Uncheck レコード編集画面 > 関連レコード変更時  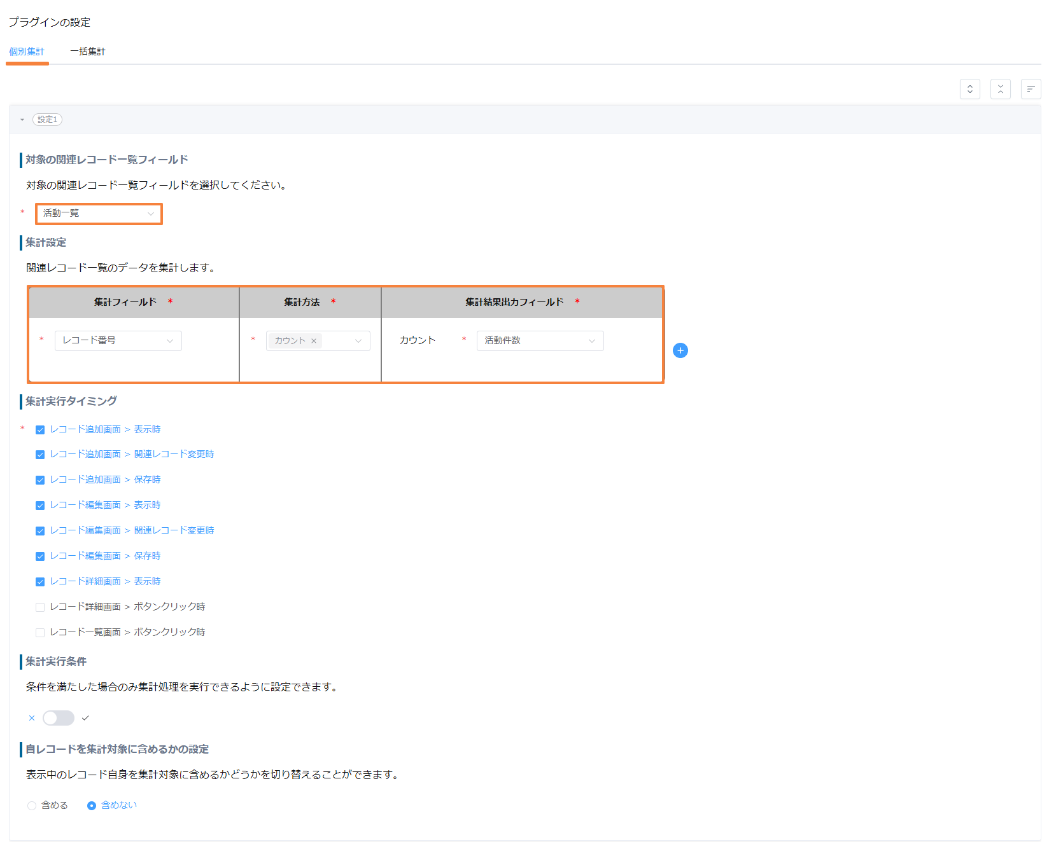coord(40,531)
